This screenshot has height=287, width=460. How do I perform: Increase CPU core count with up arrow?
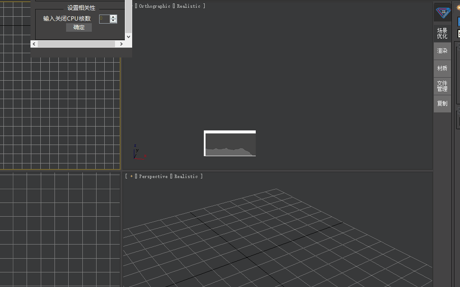point(113,17)
